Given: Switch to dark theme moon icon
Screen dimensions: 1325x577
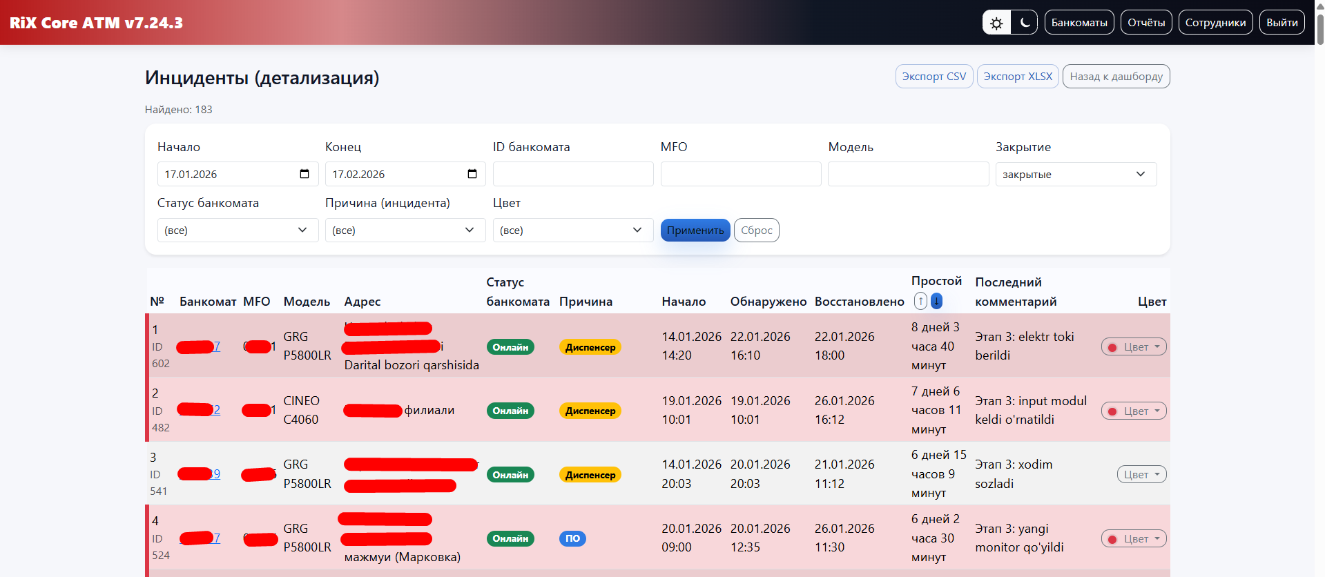Looking at the screenshot, I should [x=1025, y=23].
